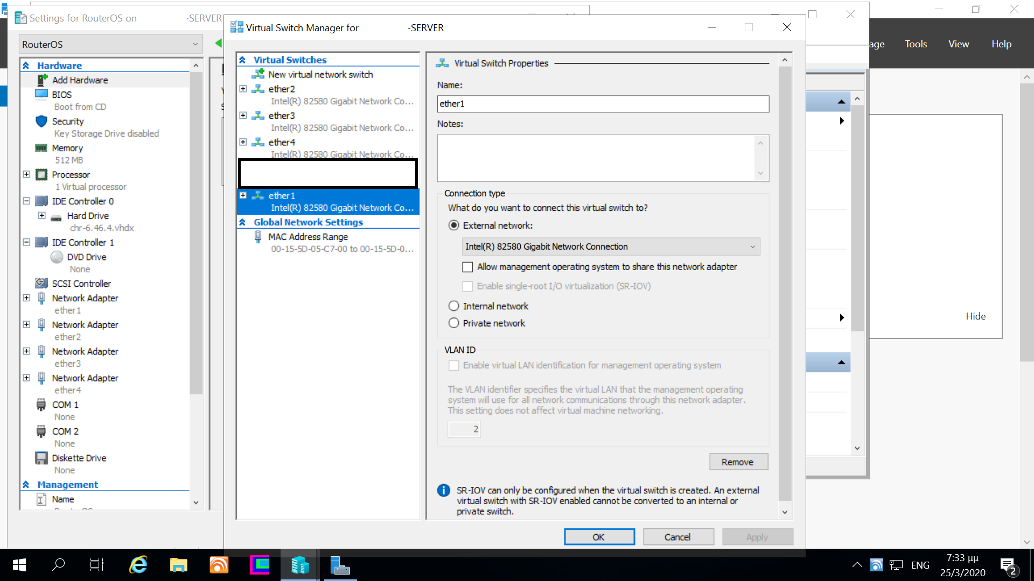
Task: Expand the Processor hardware node
Action: point(26,174)
